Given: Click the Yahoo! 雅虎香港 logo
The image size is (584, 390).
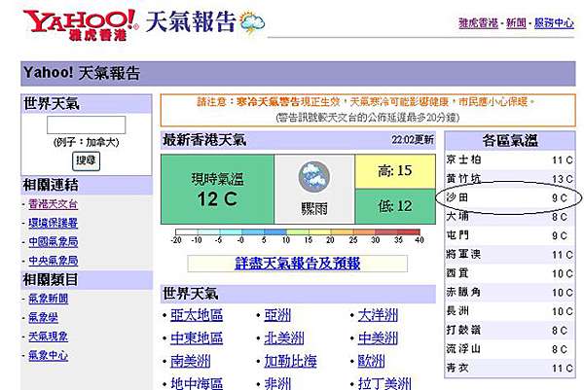Looking at the screenshot, I should [x=81, y=24].
